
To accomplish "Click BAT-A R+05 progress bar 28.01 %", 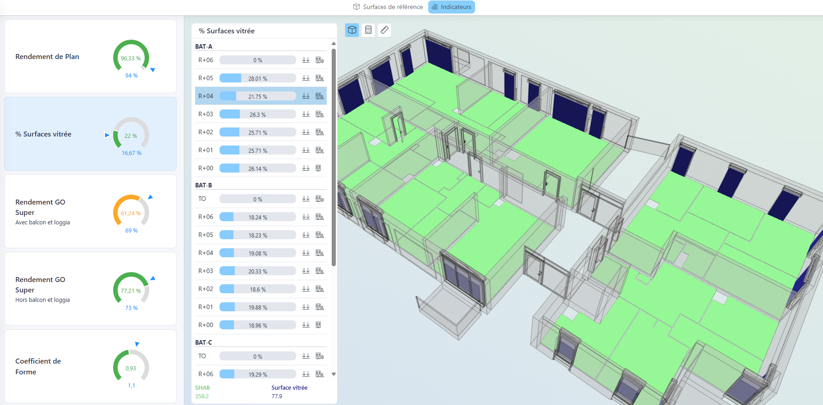I will point(258,78).
